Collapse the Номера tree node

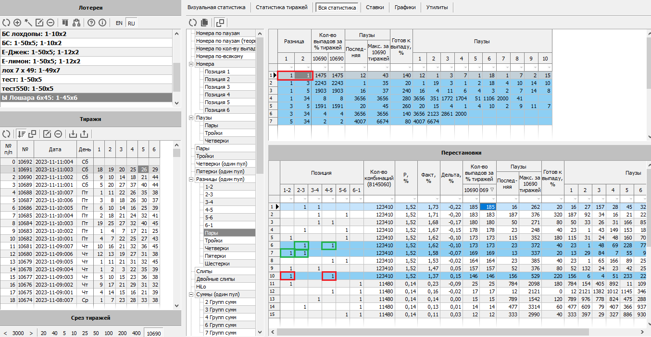tap(191, 64)
